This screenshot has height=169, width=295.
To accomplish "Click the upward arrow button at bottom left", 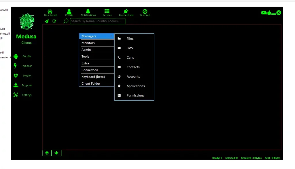I will pyautogui.click(x=47, y=153).
